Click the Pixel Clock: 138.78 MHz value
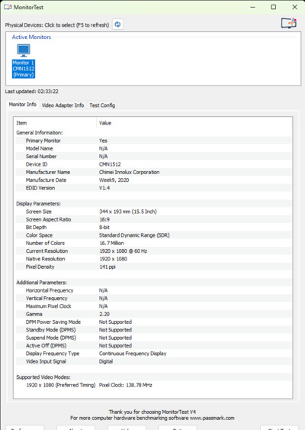Viewport: 305px width, 430px height. pyautogui.click(x=125, y=385)
